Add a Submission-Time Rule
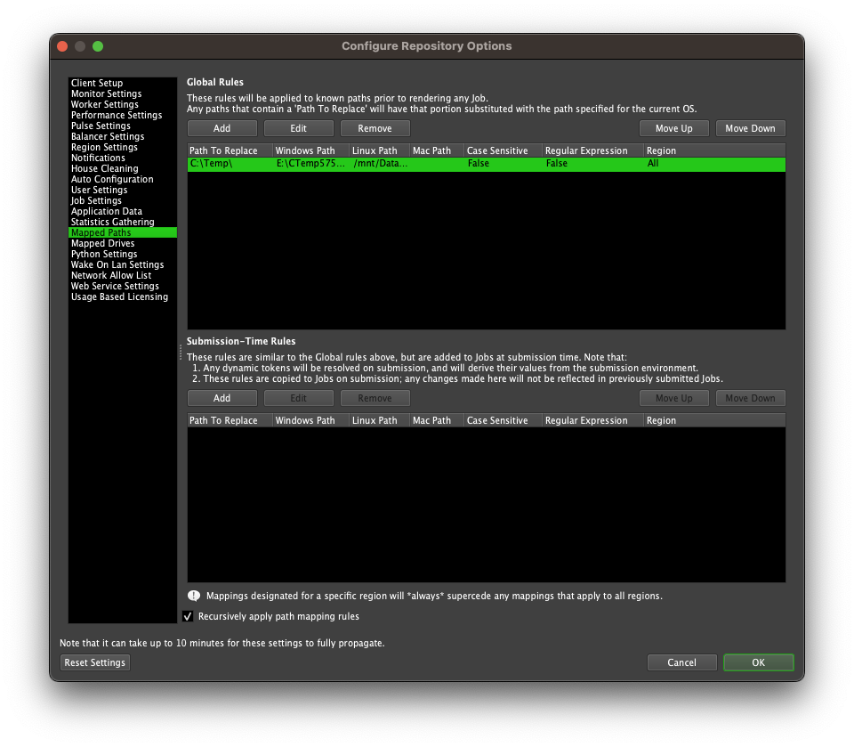The height and width of the screenshot is (747, 854). click(x=222, y=397)
